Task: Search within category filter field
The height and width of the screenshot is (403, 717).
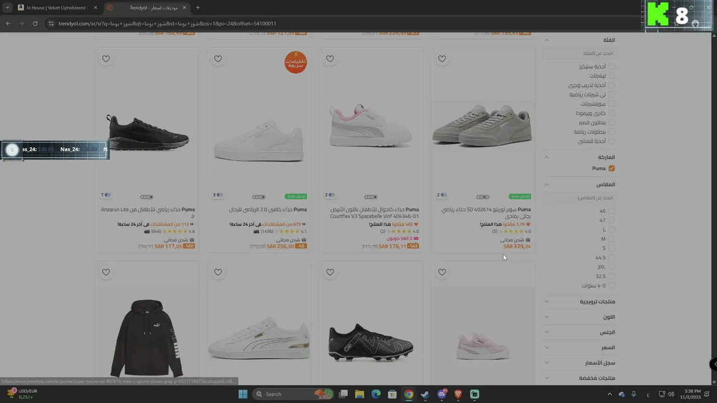Action: [579, 53]
